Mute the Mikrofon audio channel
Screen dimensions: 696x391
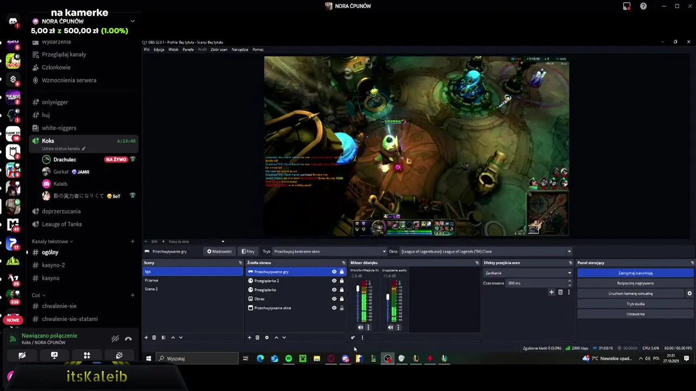pyautogui.click(x=360, y=327)
